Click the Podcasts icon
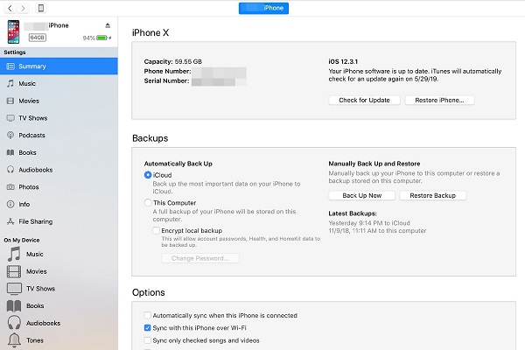Viewport: 525px width, 350px height. [10, 136]
